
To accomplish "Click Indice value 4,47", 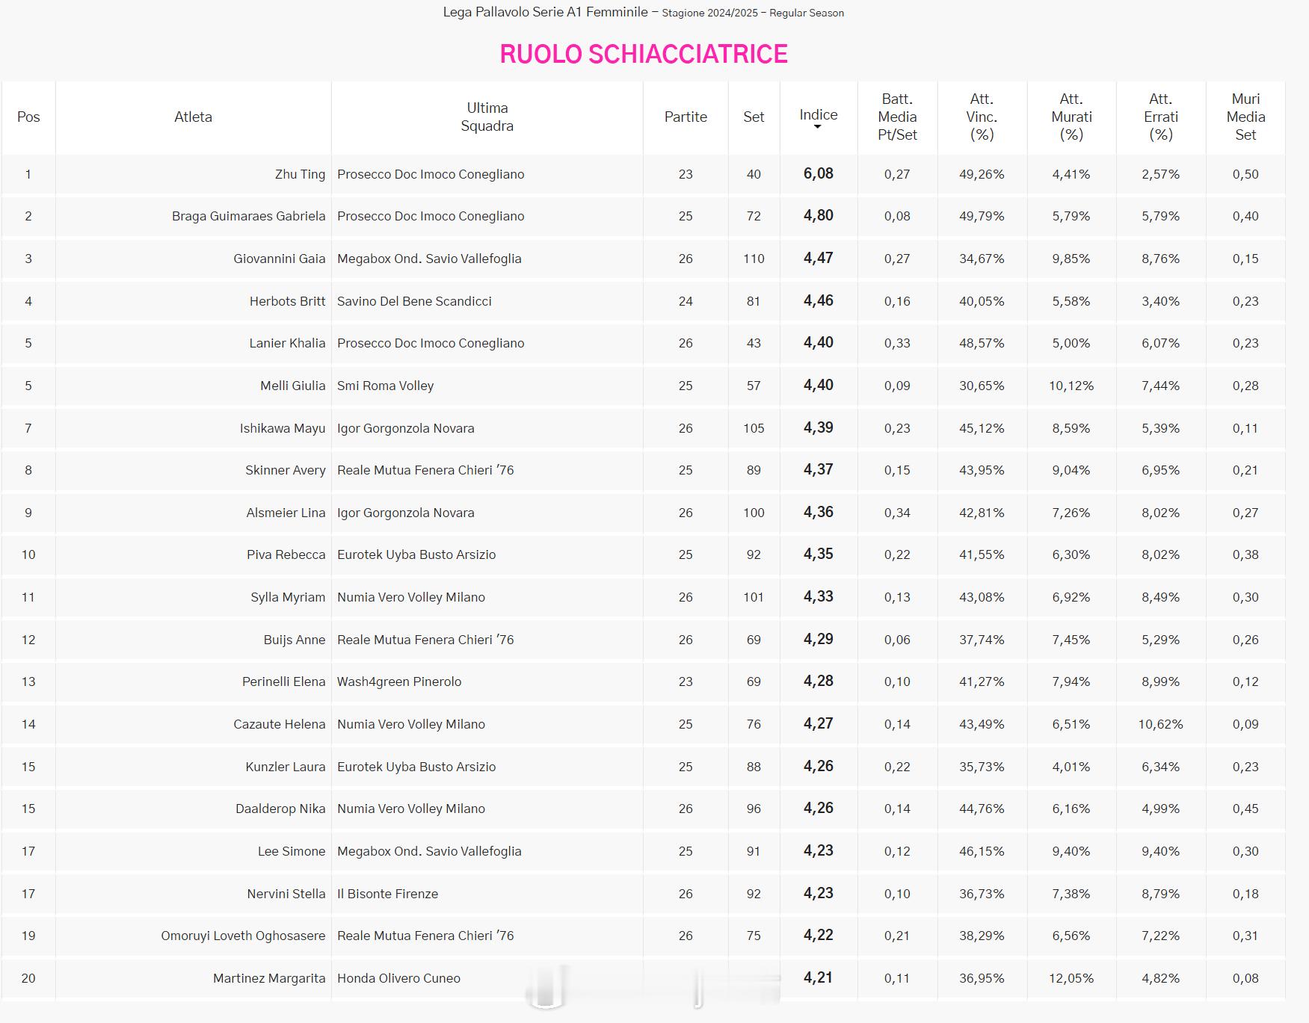I will click(x=818, y=258).
